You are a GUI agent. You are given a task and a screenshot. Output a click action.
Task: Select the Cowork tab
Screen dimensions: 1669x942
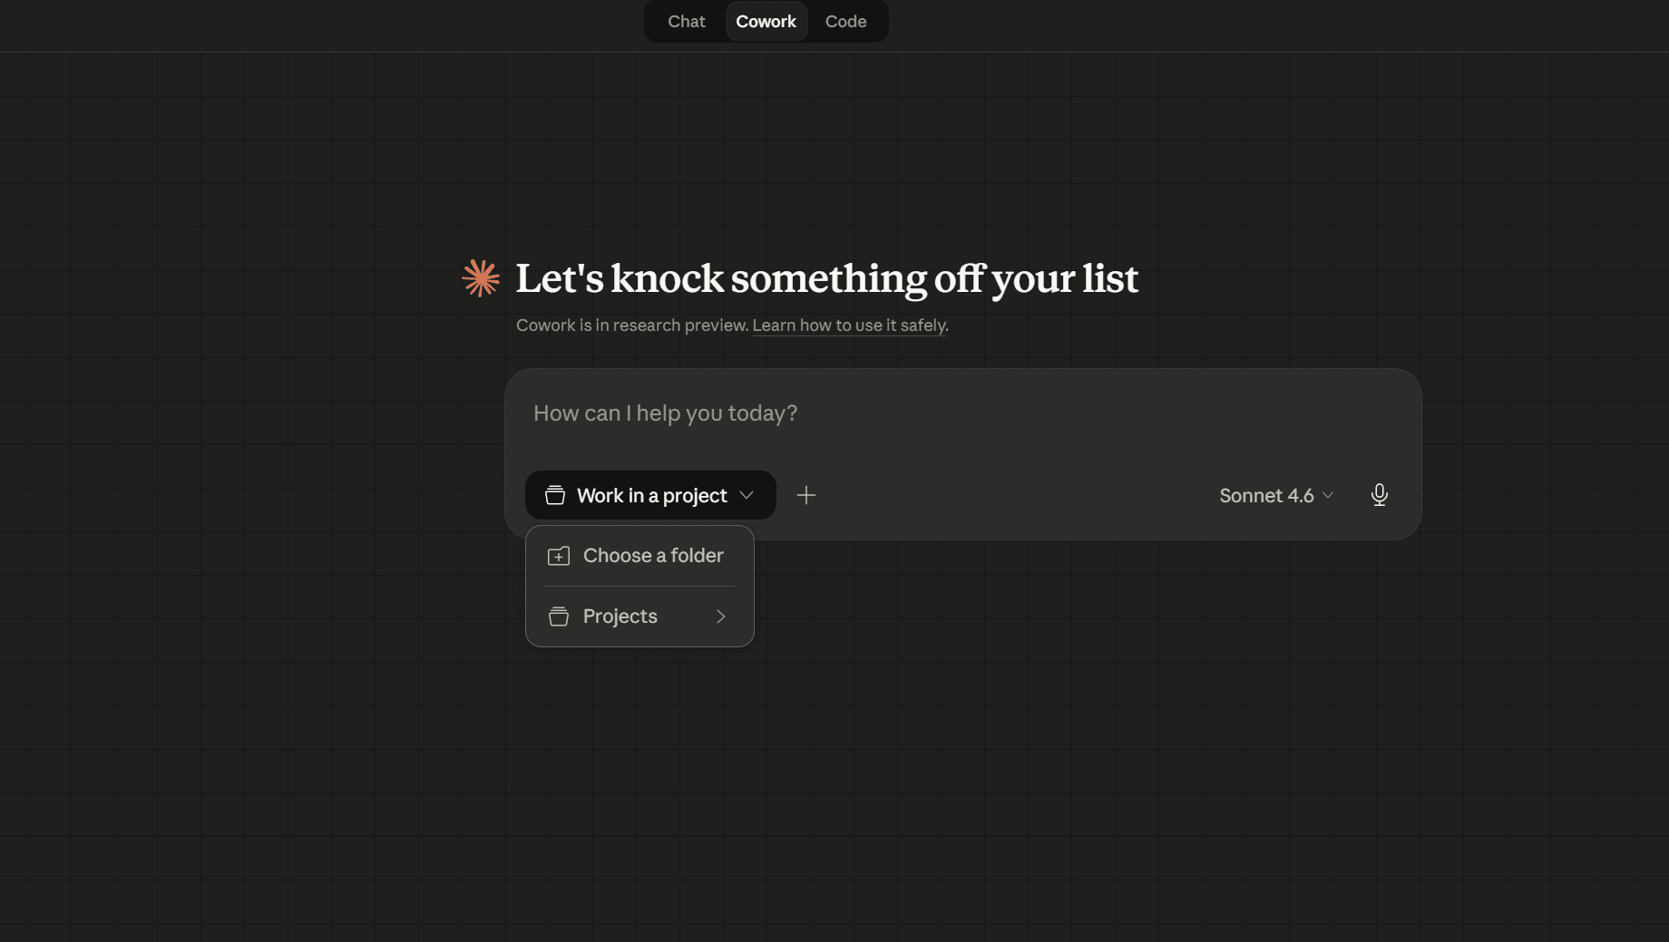766,21
